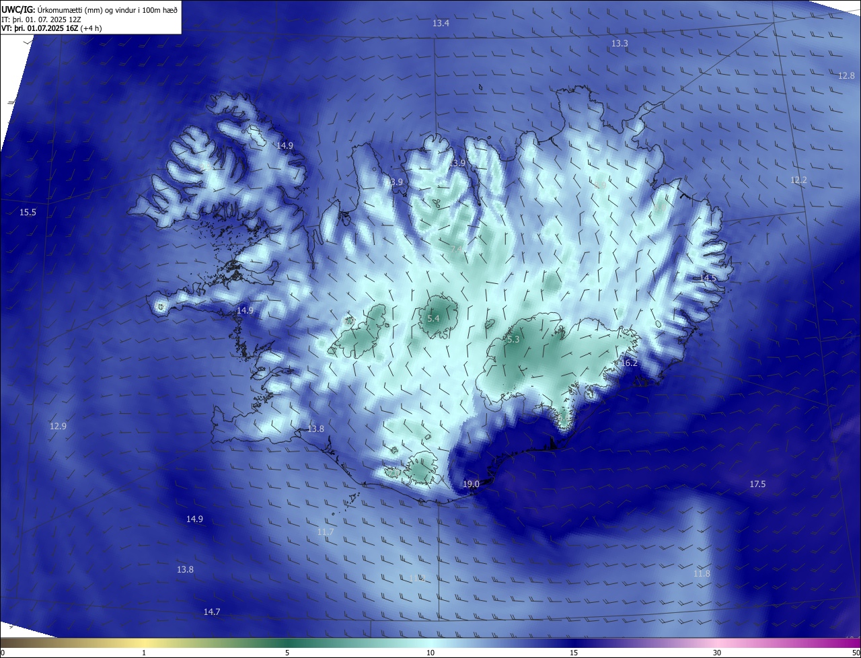Click the 13.4 value label on the map

[441, 24]
